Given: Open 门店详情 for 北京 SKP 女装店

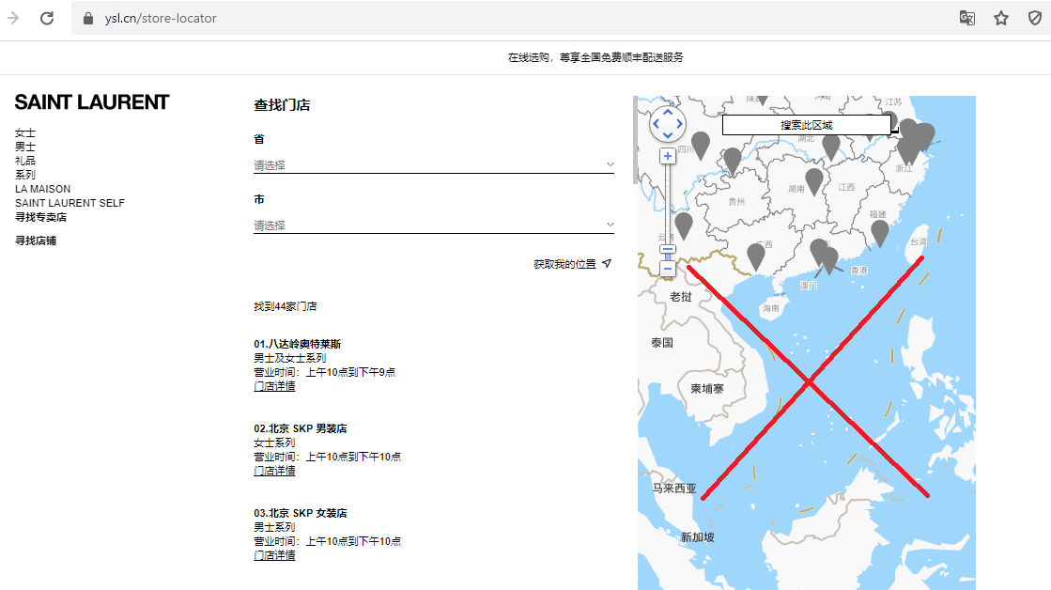Looking at the screenshot, I should coord(275,555).
